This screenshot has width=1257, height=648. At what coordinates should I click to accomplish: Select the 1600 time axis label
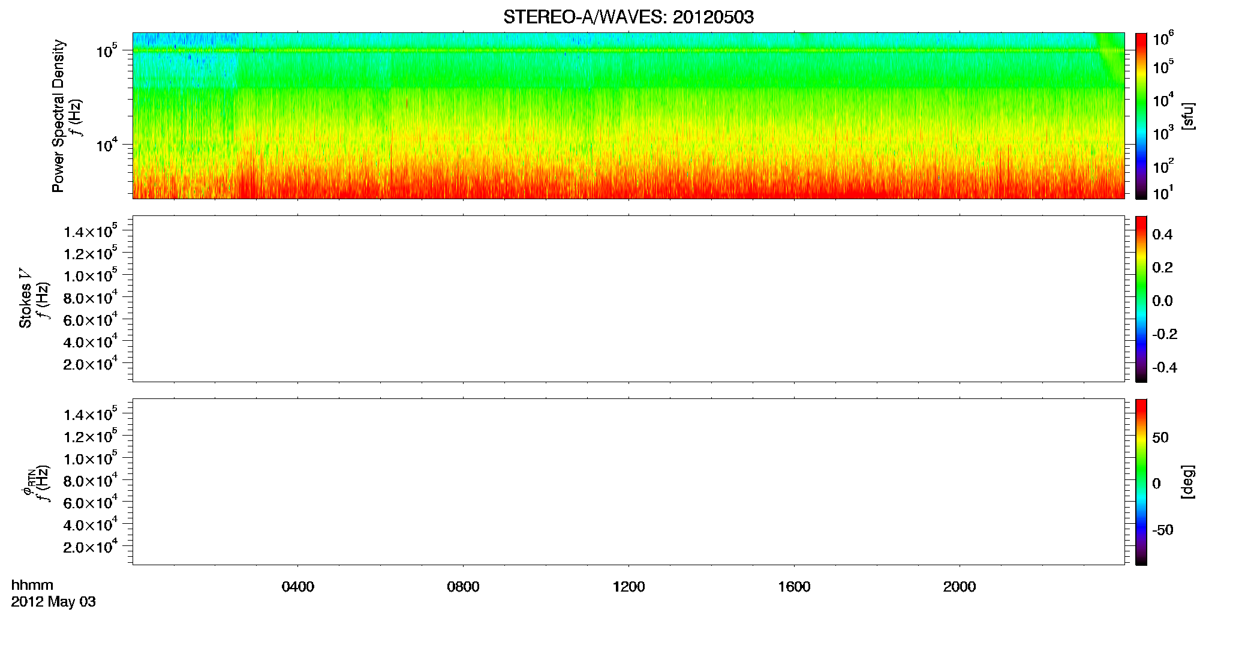point(794,587)
